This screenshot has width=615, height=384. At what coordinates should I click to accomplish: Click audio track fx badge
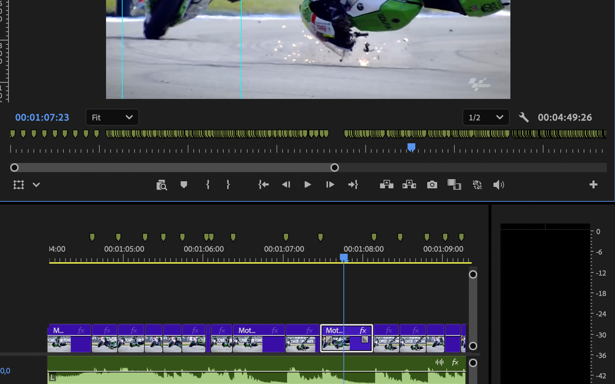[x=455, y=362]
